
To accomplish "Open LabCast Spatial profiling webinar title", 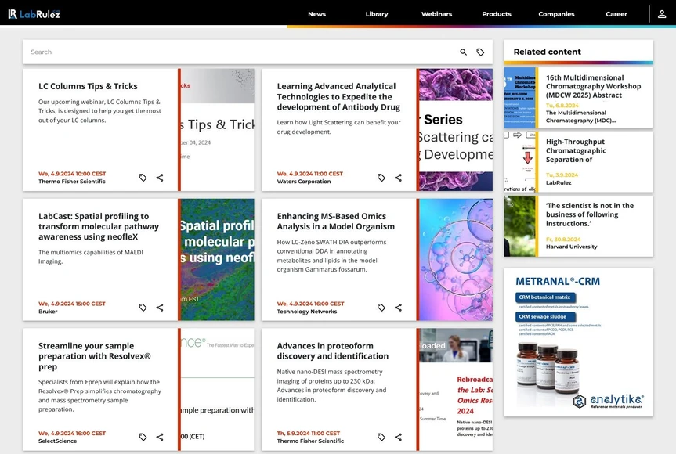I will 99,226.
